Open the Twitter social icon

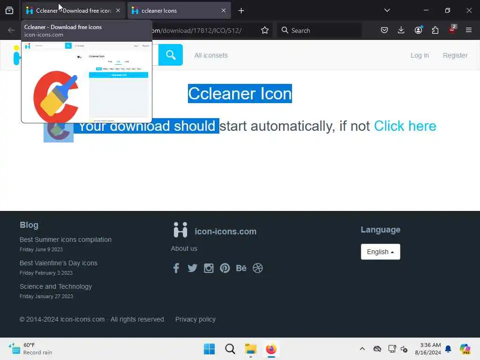click(192, 268)
